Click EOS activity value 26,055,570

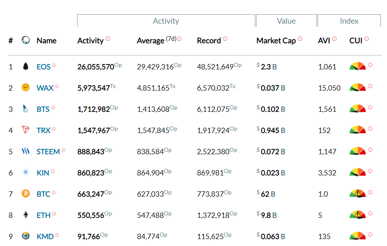coord(96,66)
